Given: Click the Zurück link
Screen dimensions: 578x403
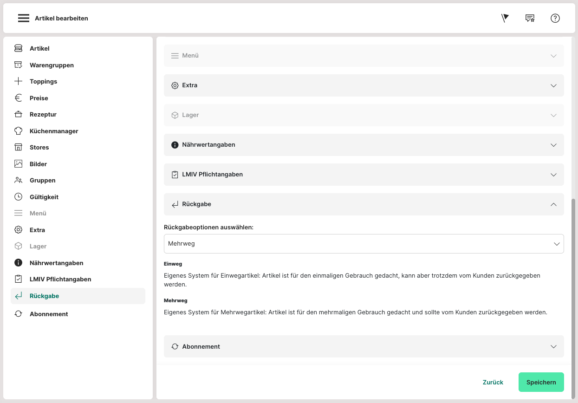Looking at the screenshot, I should coord(493,382).
